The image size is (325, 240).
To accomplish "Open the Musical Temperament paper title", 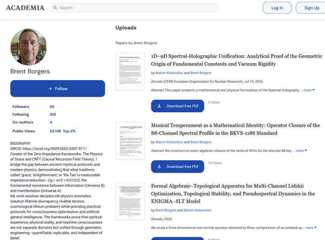I will (x=235, y=129).
